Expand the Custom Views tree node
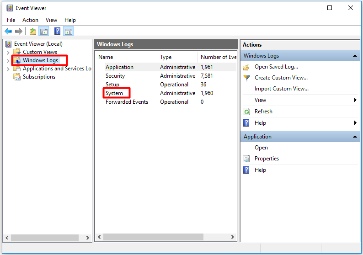Image resolution: width=363 pixels, height=255 pixels. (x=8, y=52)
